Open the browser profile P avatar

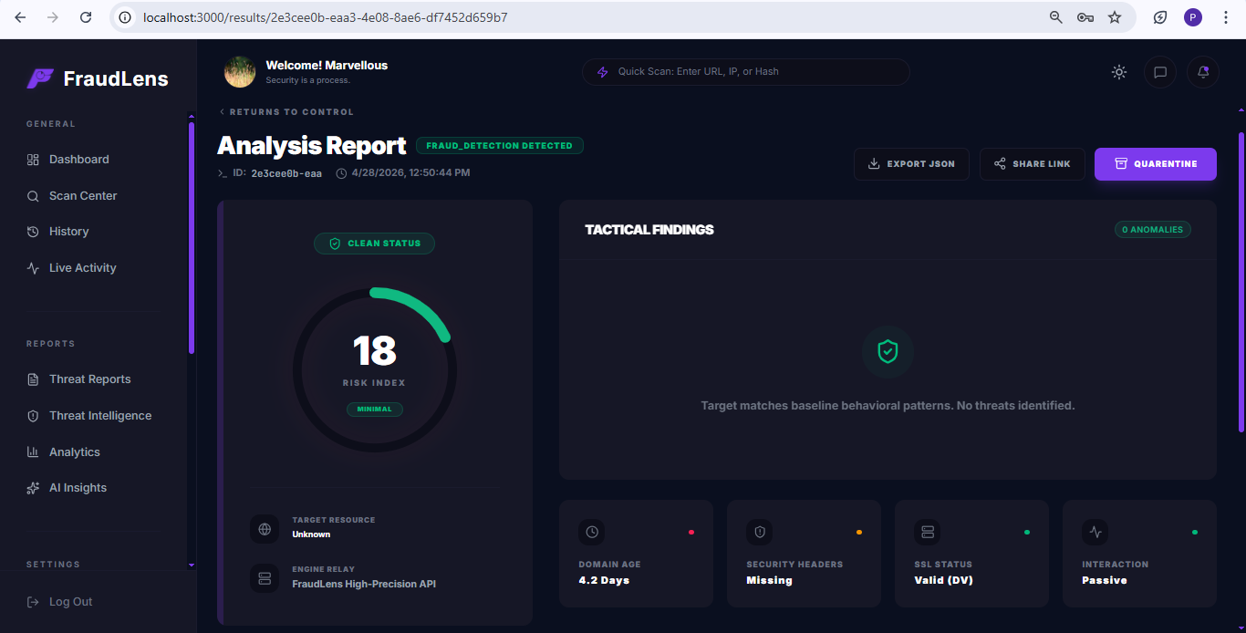click(1193, 17)
